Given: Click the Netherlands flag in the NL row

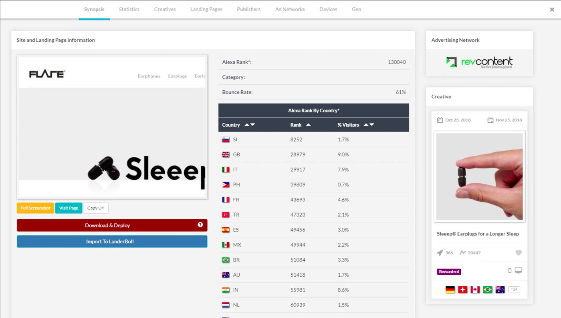Looking at the screenshot, I should (x=226, y=305).
